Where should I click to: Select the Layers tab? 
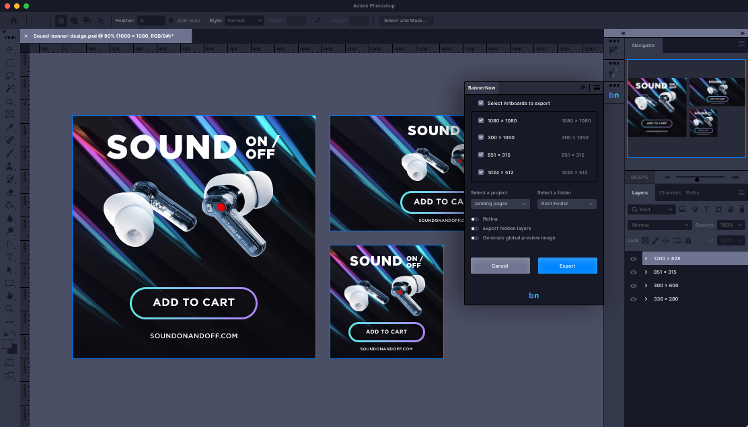(x=640, y=193)
